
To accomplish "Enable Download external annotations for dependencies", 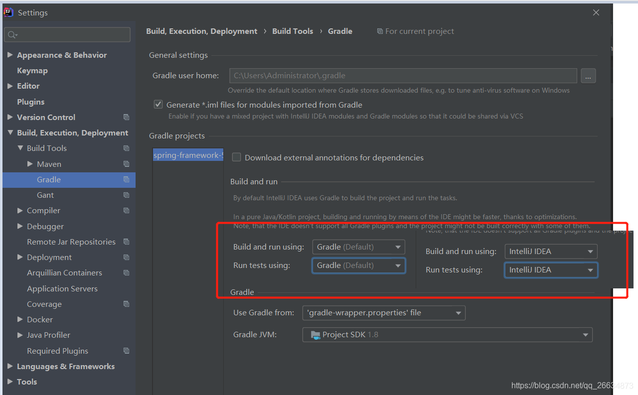I will pos(236,157).
